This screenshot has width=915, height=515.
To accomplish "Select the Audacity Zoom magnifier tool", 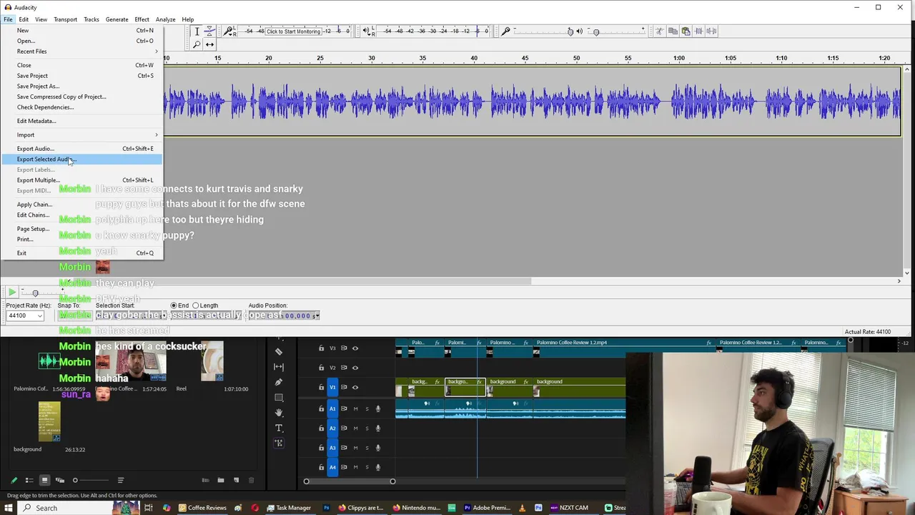I will pyautogui.click(x=197, y=44).
